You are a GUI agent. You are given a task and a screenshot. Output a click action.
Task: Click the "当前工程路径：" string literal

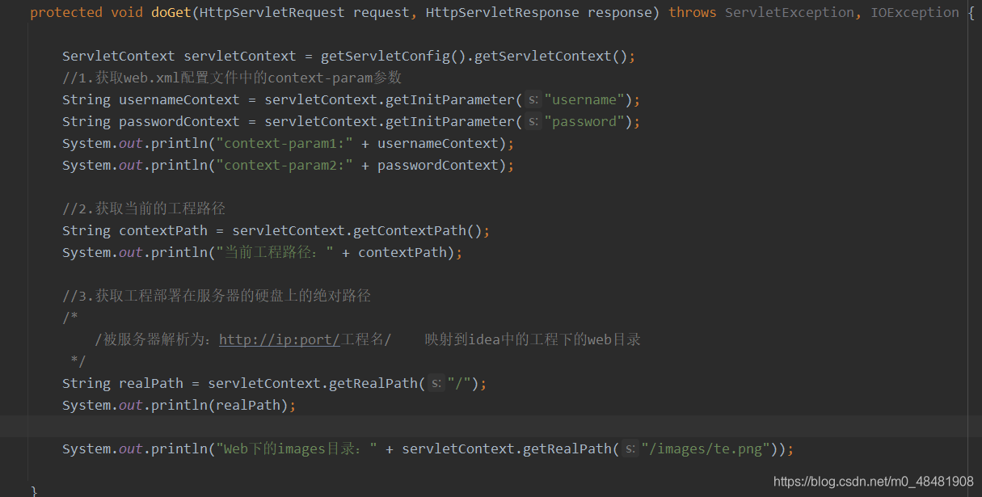click(x=275, y=252)
